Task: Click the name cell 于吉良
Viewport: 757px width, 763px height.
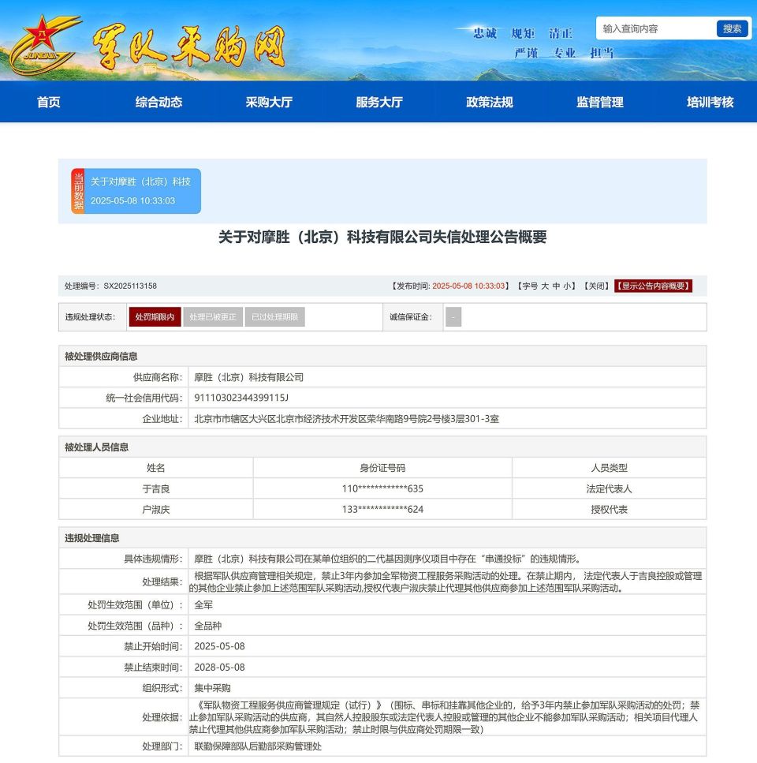Action: pos(155,488)
